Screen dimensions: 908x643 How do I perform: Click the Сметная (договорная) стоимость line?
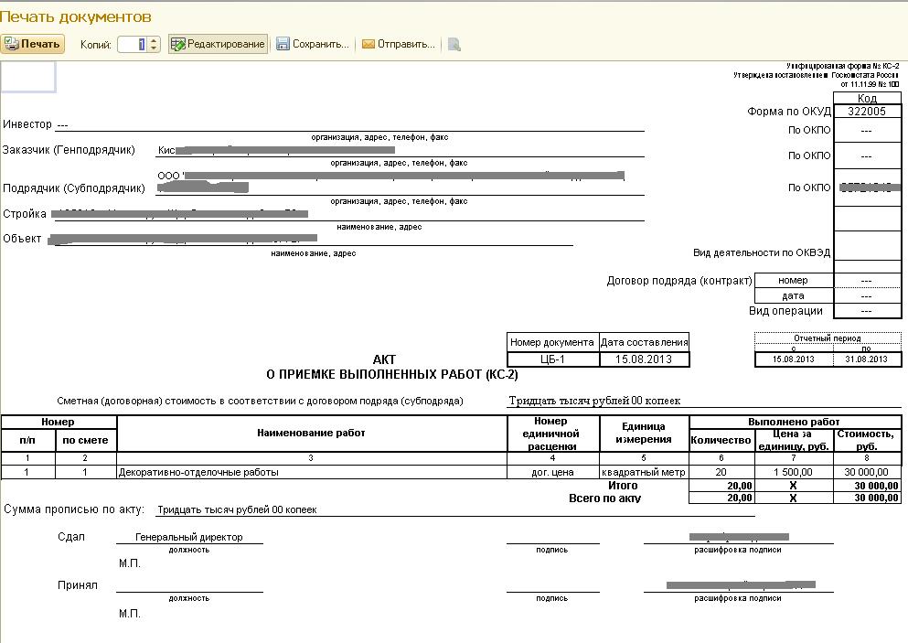pyautogui.click(x=260, y=401)
